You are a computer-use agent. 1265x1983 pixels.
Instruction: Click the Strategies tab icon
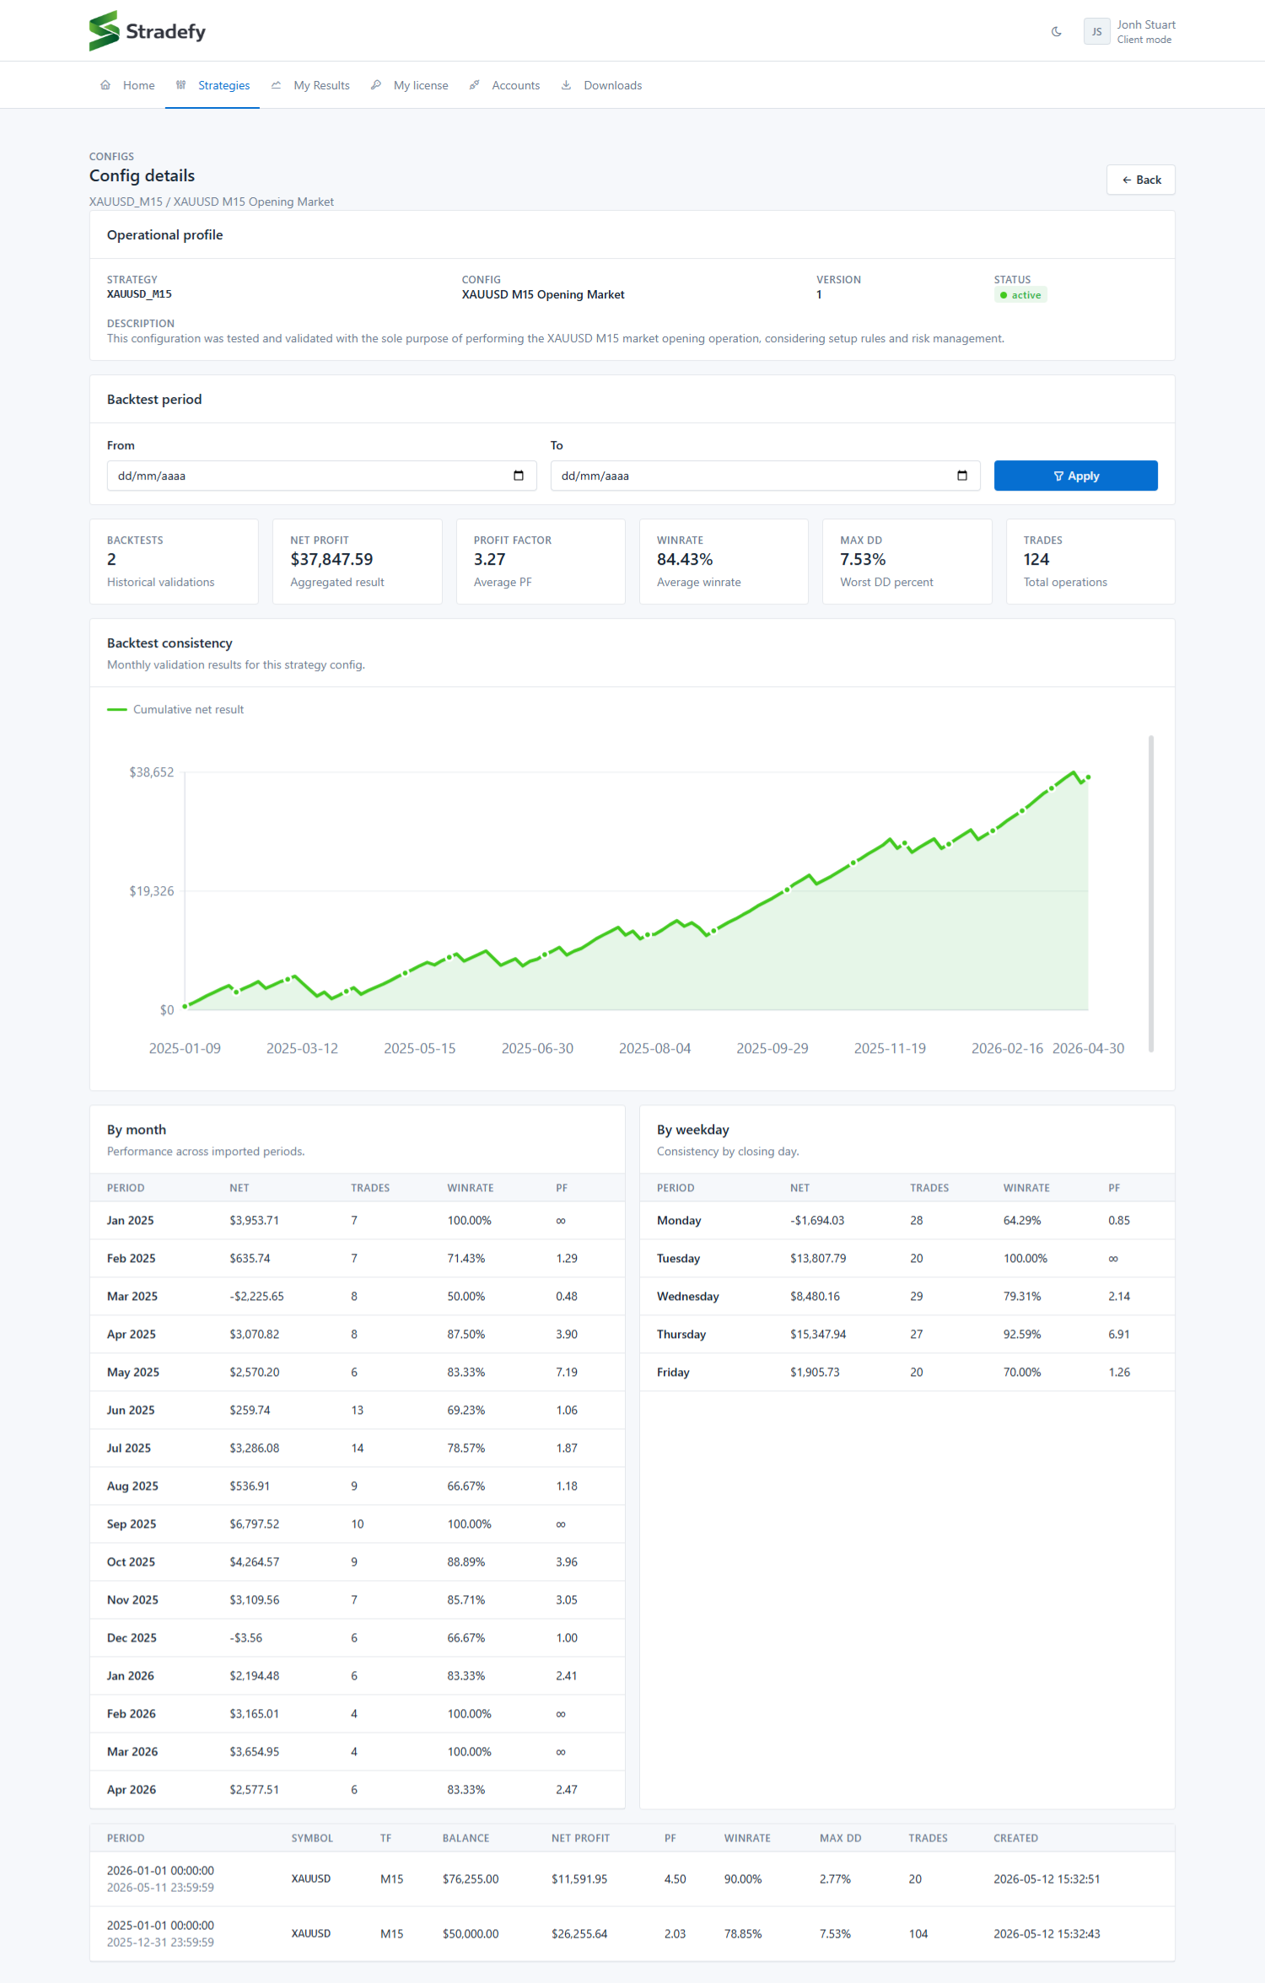pos(180,85)
